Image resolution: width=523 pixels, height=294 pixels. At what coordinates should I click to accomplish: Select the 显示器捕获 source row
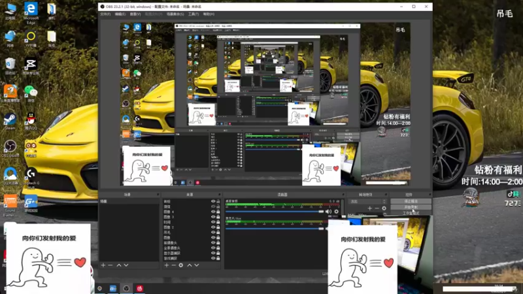[192, 253]
